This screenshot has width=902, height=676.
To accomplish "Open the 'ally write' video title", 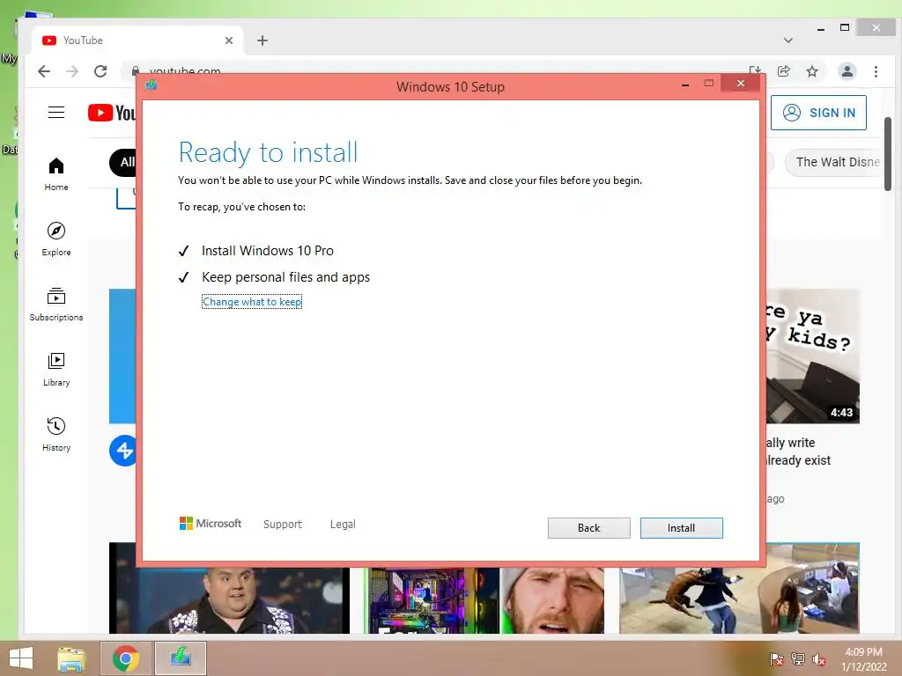I will point(798,452).
